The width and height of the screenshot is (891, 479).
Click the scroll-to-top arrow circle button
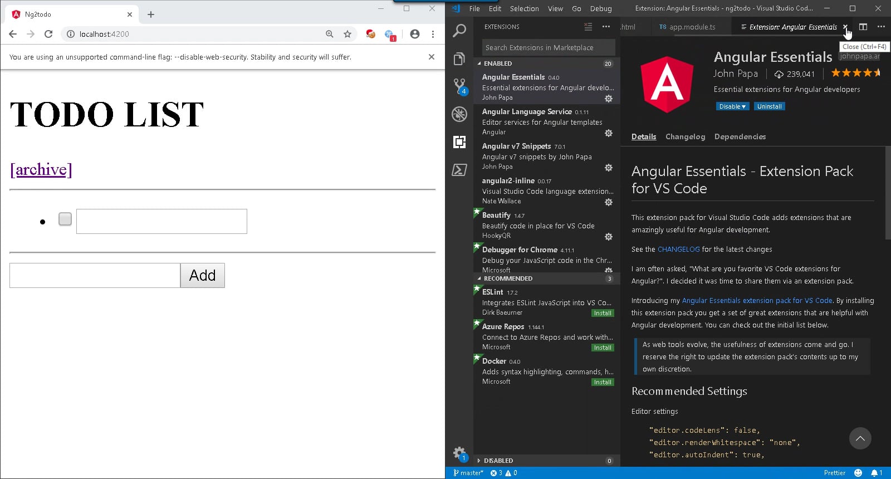click(860, 438)
